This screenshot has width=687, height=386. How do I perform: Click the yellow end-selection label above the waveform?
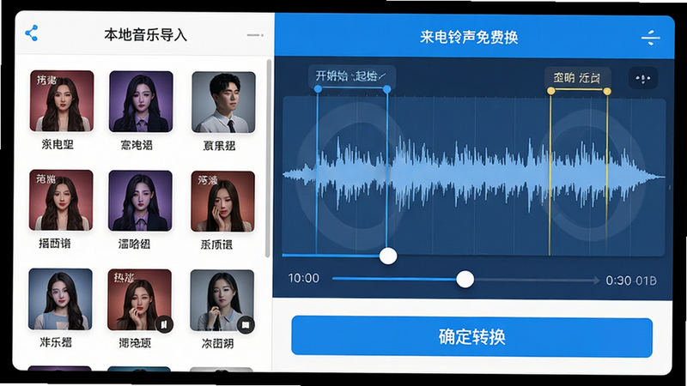pyautogui.click(x=577, y=78)
